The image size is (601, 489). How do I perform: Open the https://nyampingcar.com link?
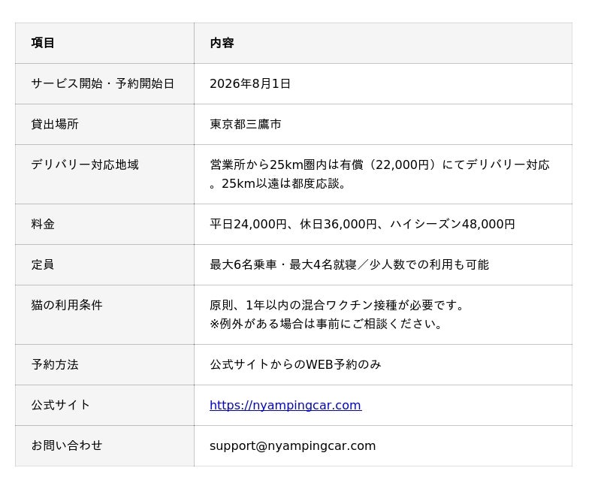click(x=285, y=405)
